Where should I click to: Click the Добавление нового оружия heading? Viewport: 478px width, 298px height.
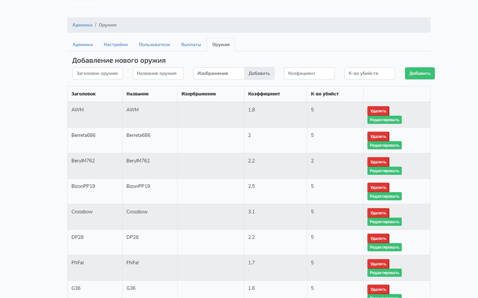click(x=119, y=60)
